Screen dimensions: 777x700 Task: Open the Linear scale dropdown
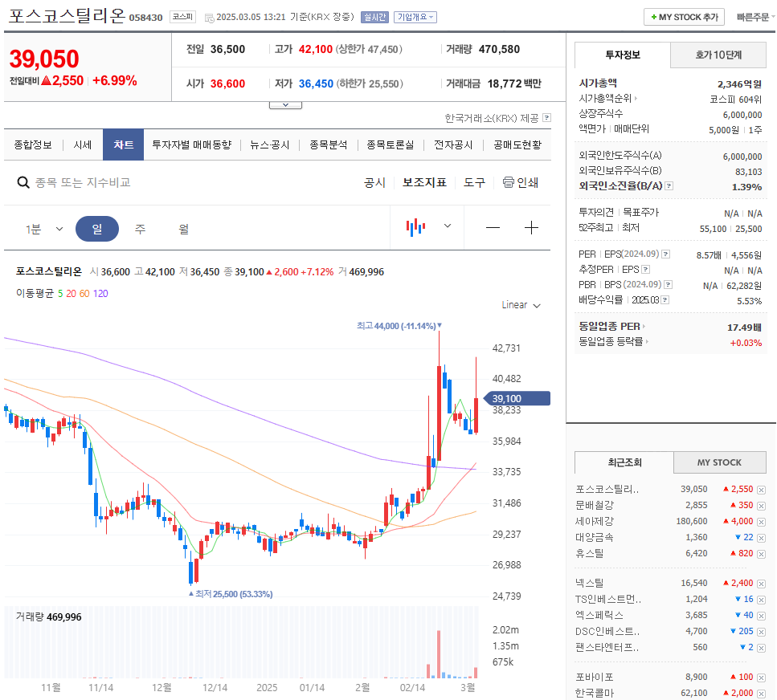521,305
